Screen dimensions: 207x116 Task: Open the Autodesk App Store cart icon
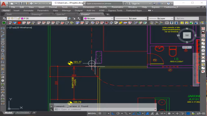coord(154,4)
